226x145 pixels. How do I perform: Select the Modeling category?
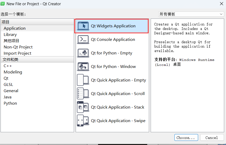coord(37,72)
